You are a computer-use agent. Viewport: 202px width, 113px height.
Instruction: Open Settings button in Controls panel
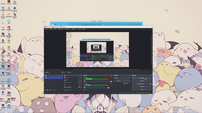pyautogui.click(x=142, y=89)
